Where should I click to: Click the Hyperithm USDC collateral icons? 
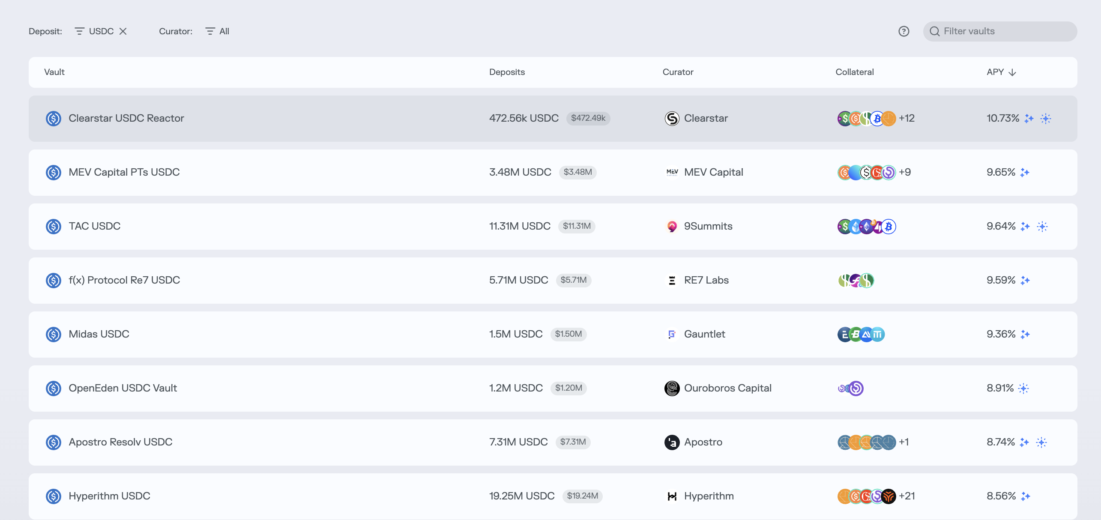click(x=867, y=496)
